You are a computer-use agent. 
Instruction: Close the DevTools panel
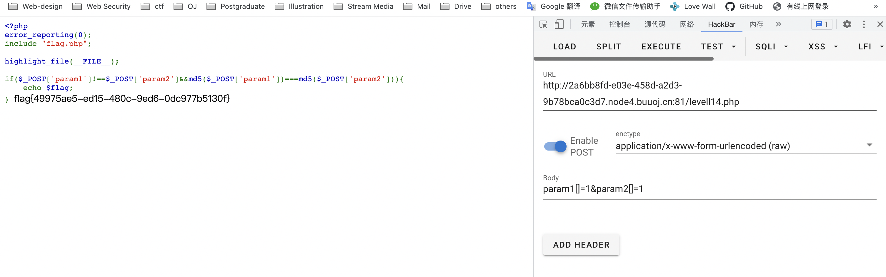(880, 24)
